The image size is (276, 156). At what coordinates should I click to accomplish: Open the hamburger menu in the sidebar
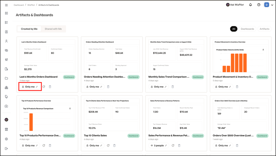coord(6,5)
